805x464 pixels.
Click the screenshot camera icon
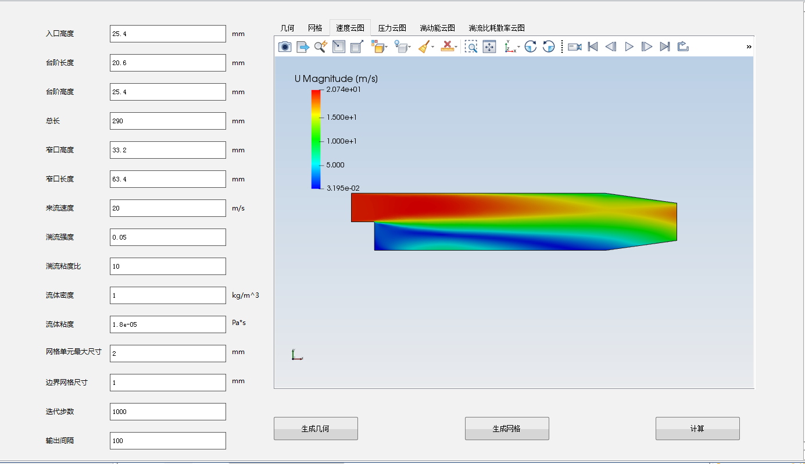coord(284,47)
